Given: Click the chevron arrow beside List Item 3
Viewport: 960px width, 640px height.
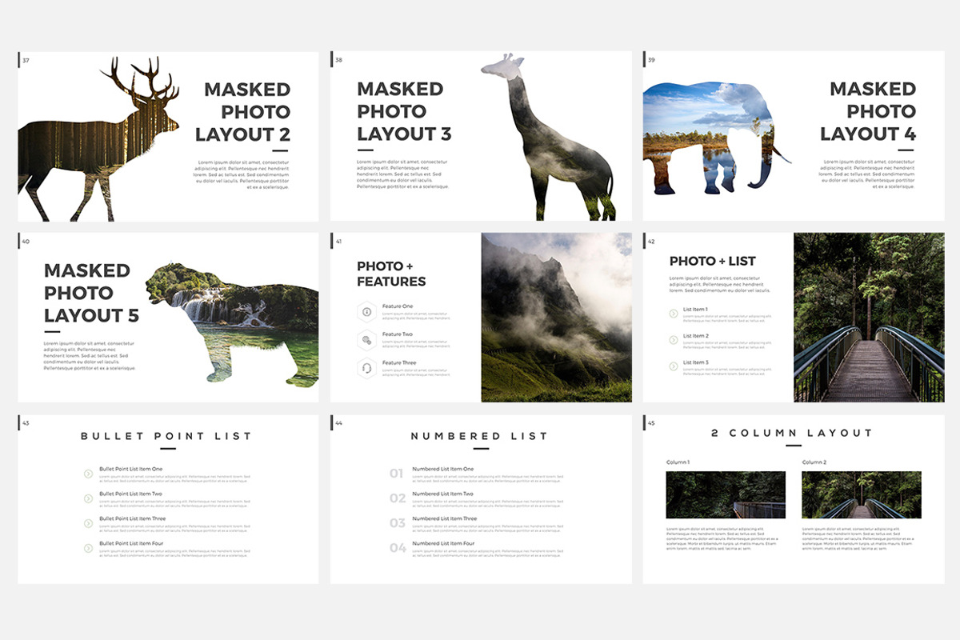Looking at the screenshot, I should click(674, 365).
